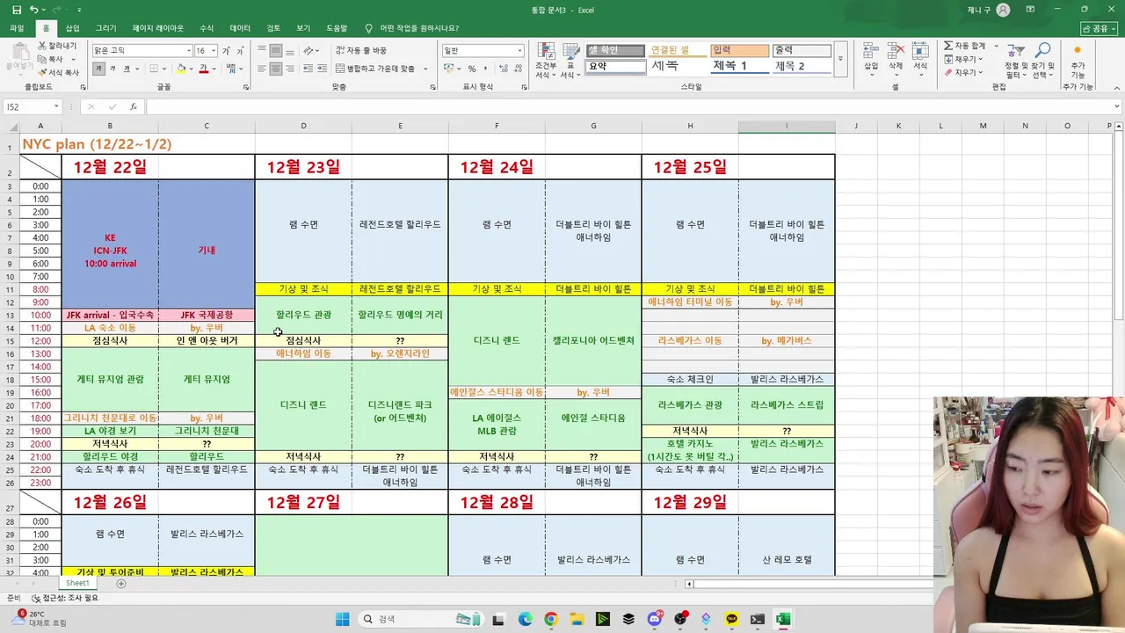Open the 수식 ribbon tab
Viewport: 1125px width, 633px height.
coord(207,28)
